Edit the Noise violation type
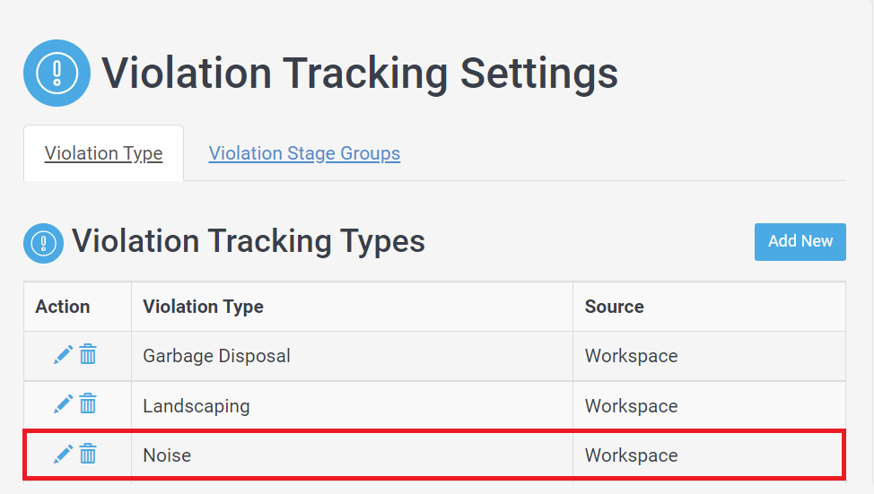 pyautogui.click(x=63, y=455)
